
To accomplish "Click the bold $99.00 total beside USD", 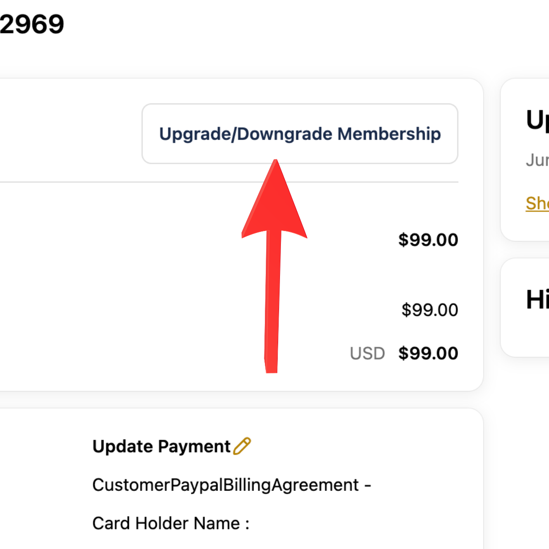I will [x=428, y=353].
